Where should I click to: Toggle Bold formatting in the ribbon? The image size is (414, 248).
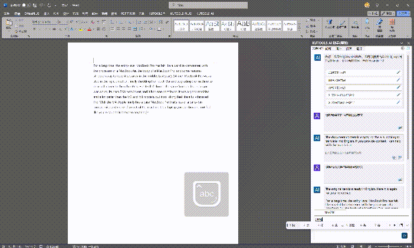click(x=35, y=28)
